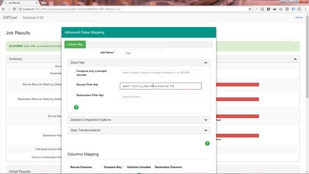This screenshot has height=174, width=309.
Task: Close the Advanced Rules Mapping dialog
Action: (x=212, y=32)
